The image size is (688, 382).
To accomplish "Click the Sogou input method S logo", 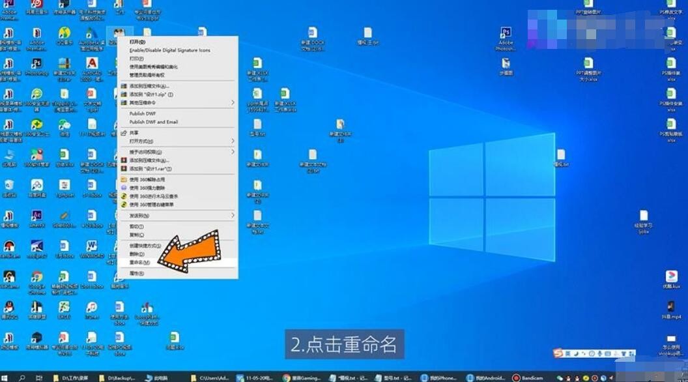I will tap(558, 353).
